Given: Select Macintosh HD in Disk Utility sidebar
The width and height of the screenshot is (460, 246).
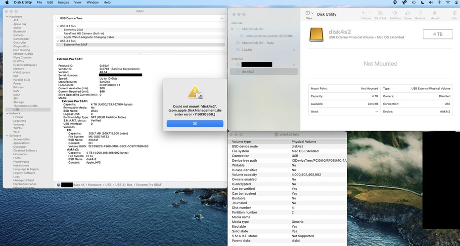Looking at the screenshot, I should pyautogui.click(x=253, y=29).
